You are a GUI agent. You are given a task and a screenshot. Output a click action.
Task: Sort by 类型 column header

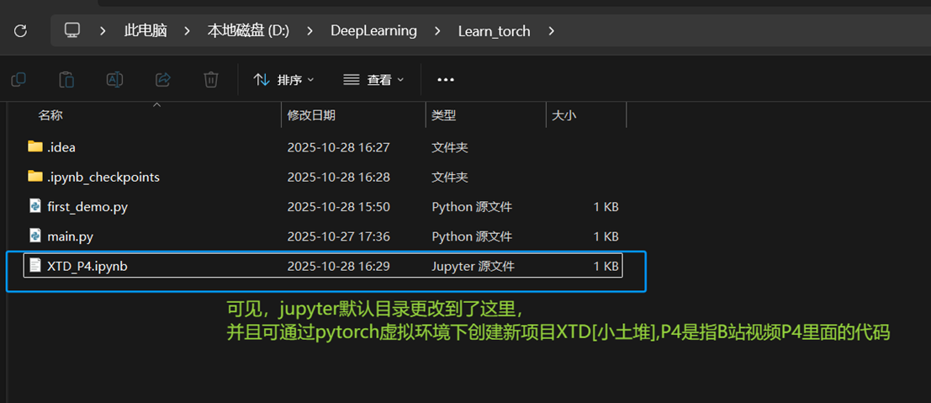443,116
